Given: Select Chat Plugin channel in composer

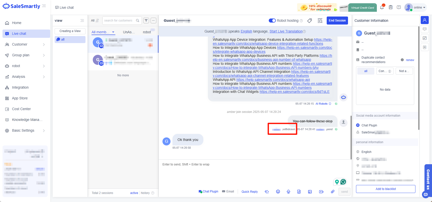Looking at the screenshot, I should pos(208,191).
